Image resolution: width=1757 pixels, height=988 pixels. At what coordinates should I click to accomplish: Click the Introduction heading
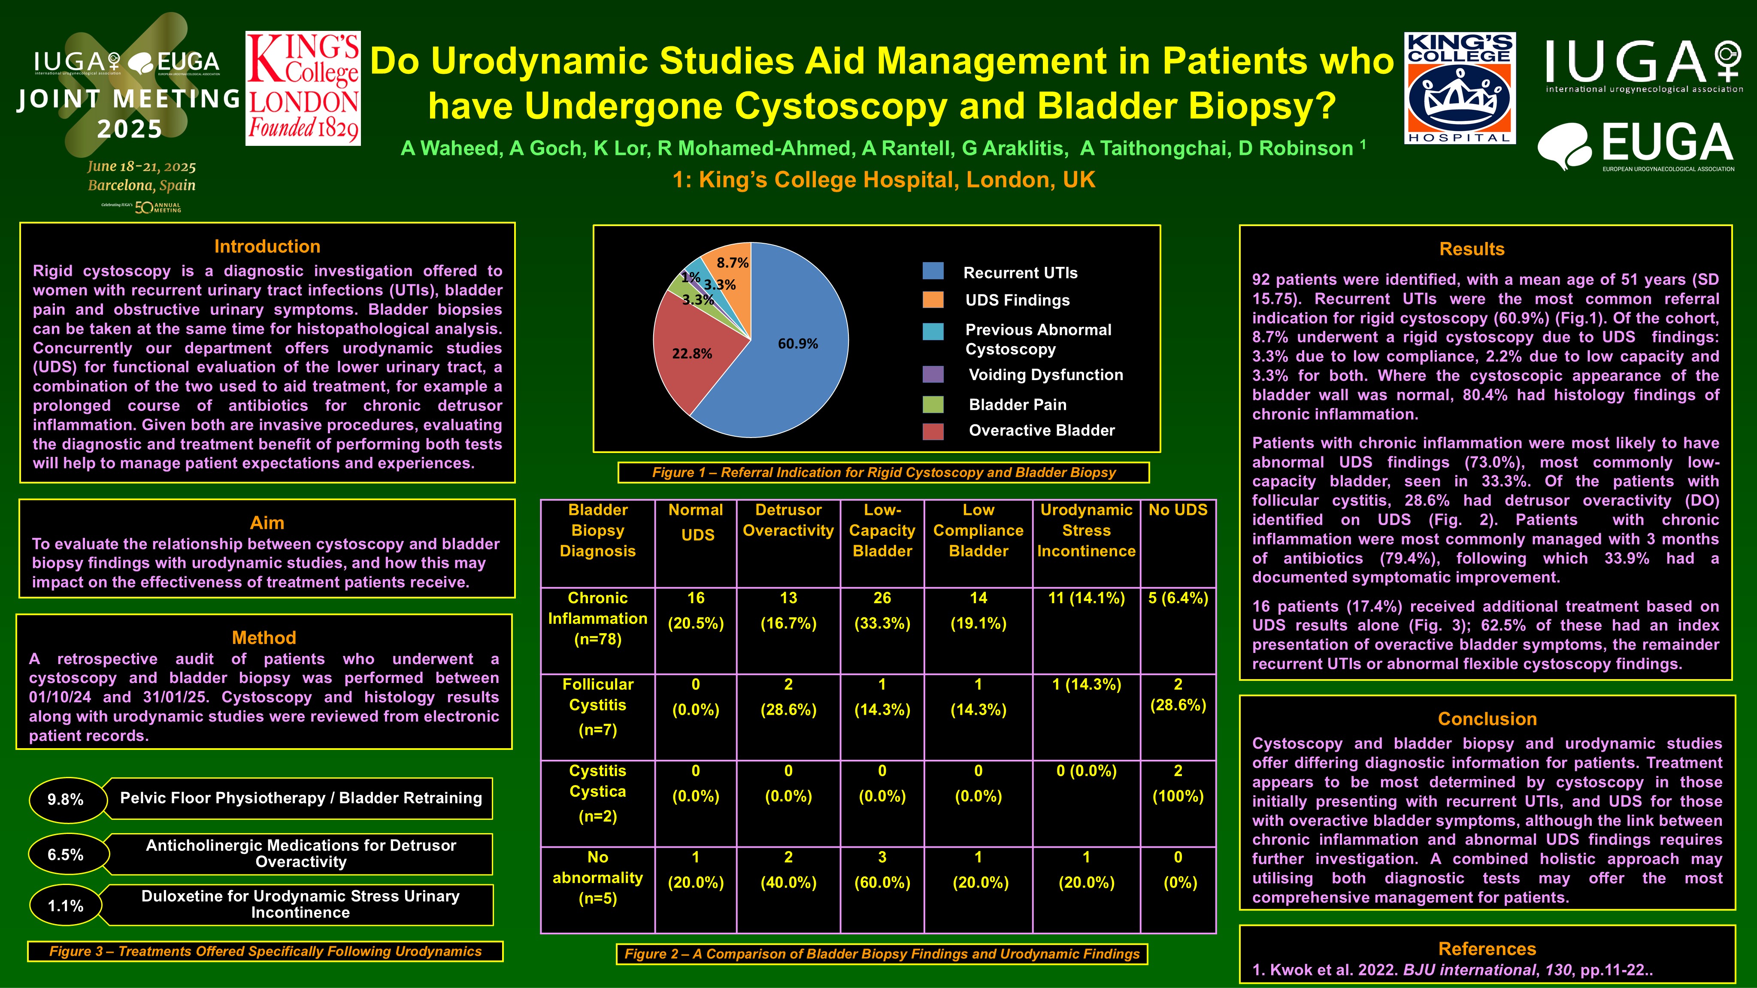click(x=267, y=246)
